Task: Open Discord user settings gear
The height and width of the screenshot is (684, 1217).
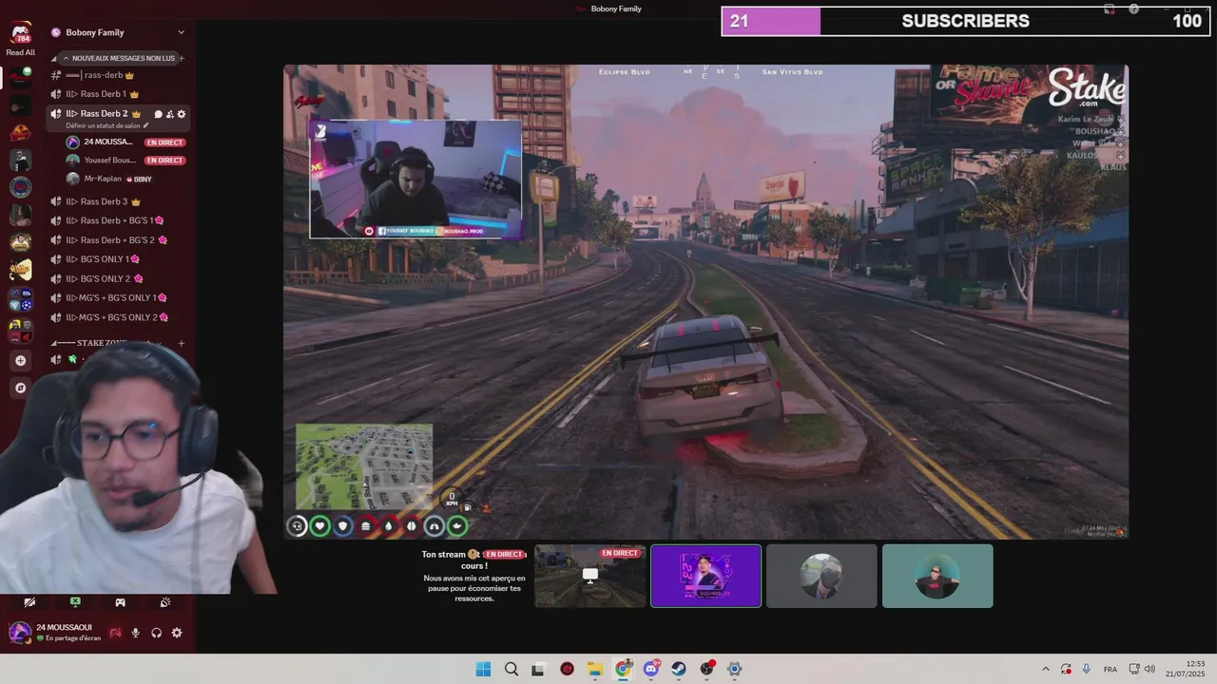Action: point(177,633)
